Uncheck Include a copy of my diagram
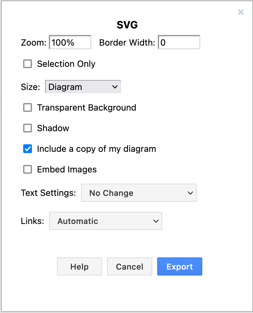 coord(27,149)
